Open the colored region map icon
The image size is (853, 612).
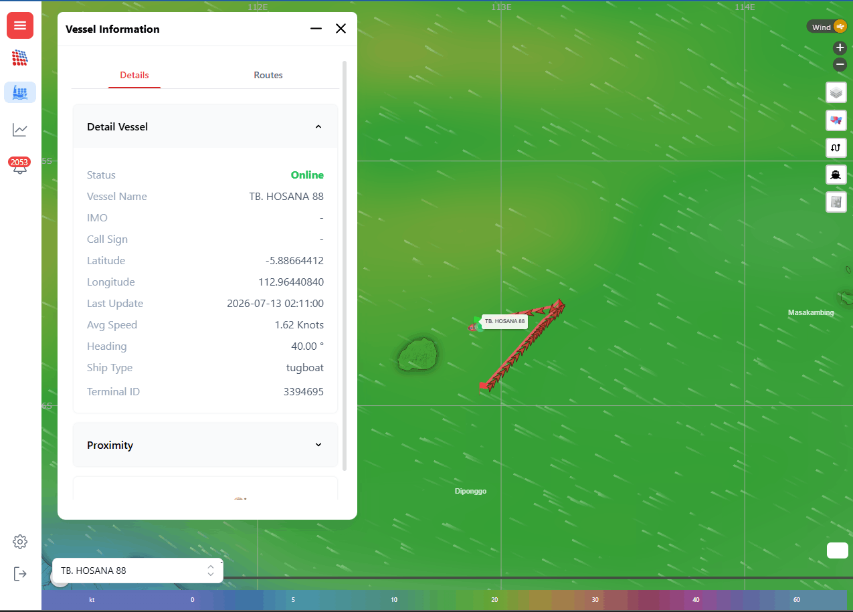836,120
